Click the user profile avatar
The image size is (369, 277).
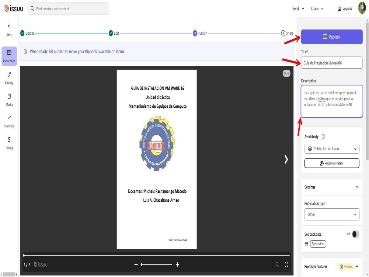pos(362,8)
